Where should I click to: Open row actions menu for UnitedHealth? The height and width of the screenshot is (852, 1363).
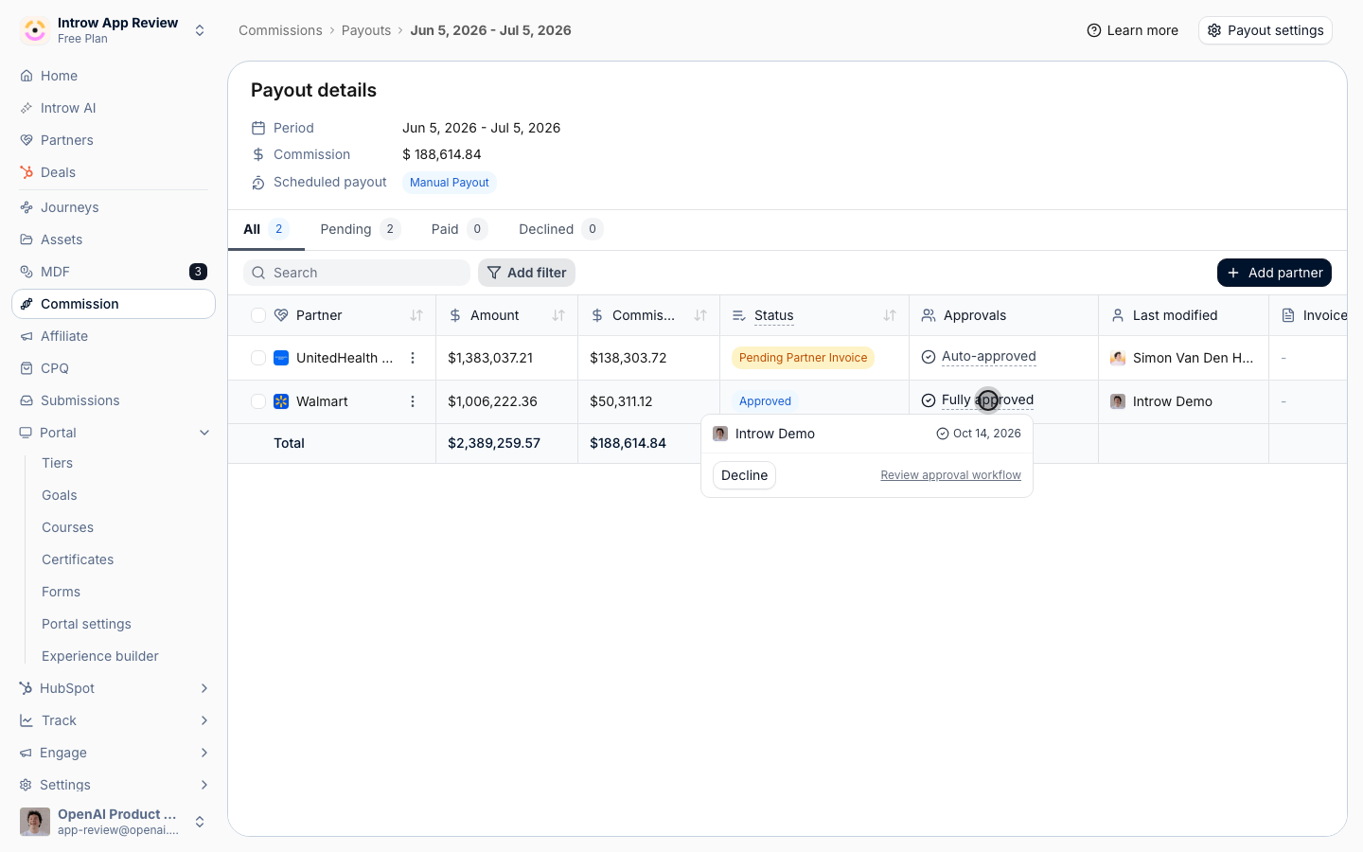coord(413,358)
